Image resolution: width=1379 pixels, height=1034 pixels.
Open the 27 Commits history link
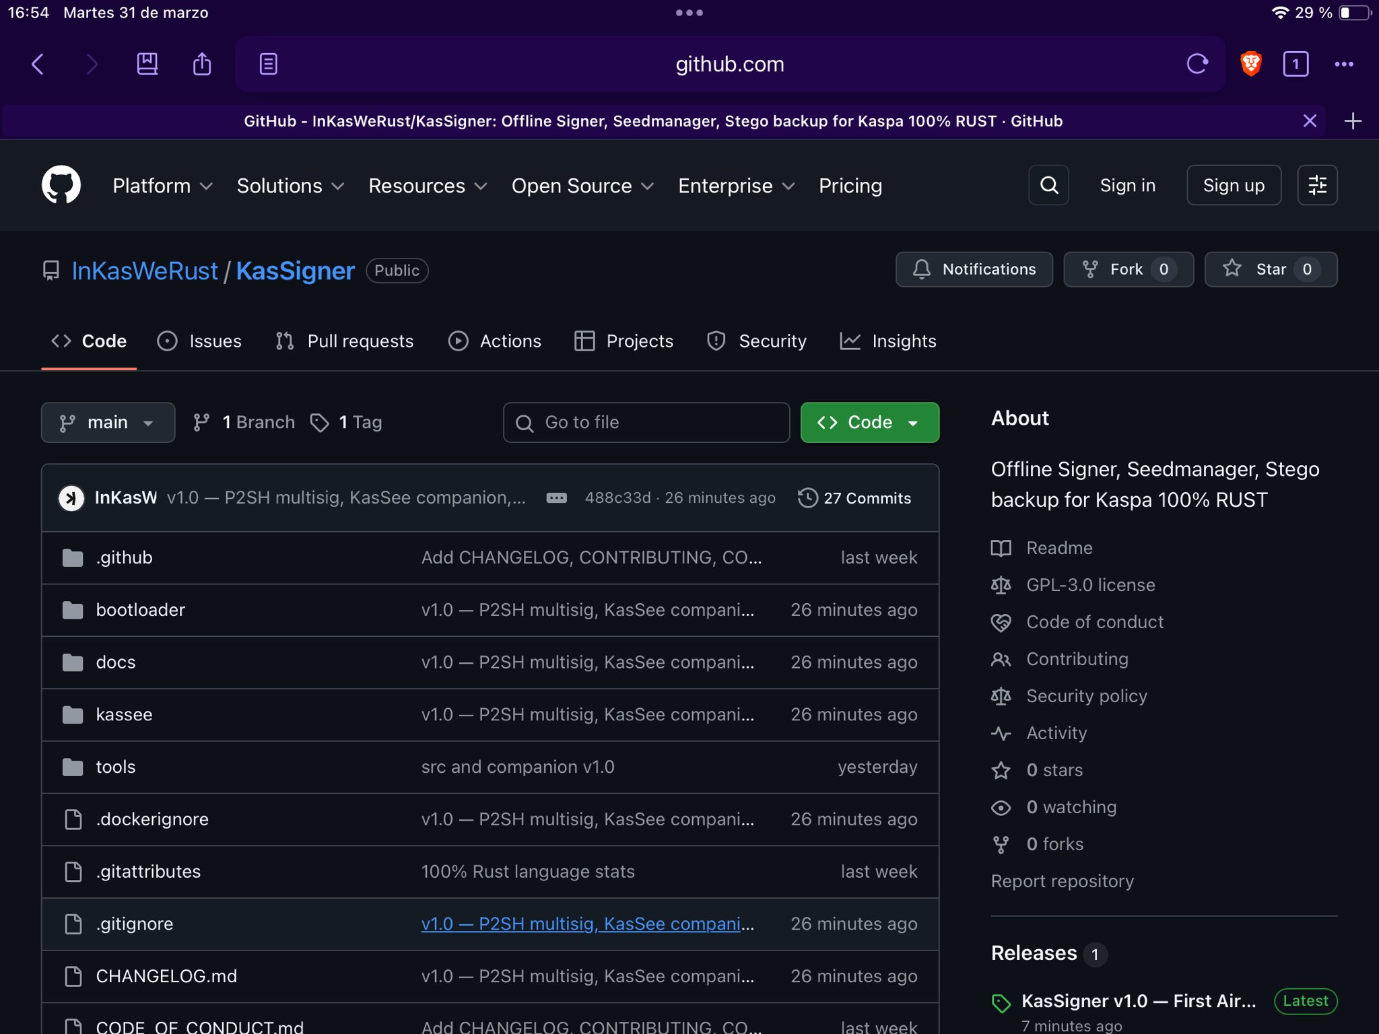click(854, 498)
